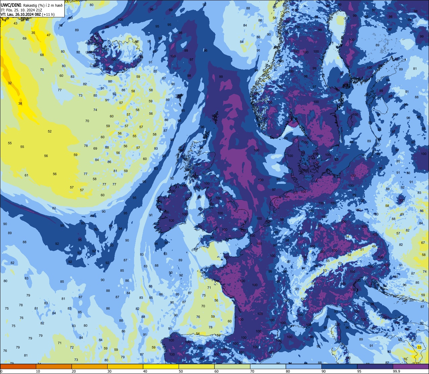Click the legend tick label "60"

point(216,371)
